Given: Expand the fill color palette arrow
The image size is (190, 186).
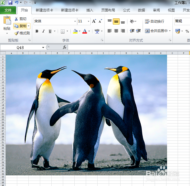Looking at the screenshot, I should 80,31.
